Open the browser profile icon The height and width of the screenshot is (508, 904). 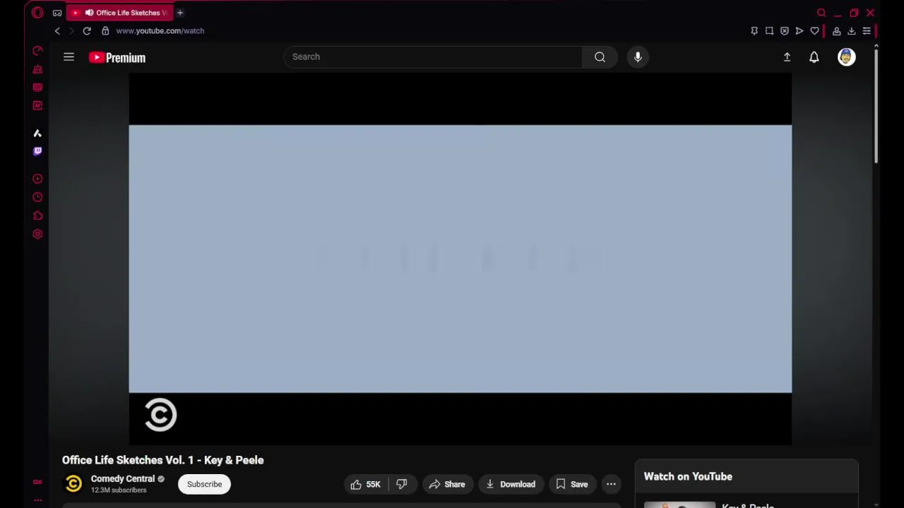(x=836, y=31)
